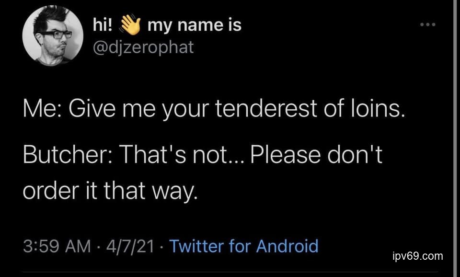Click "hi!" at the start of the name
The height and width of the screenshot is (277, 460).
[103, 24]
